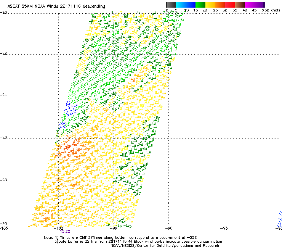This screenshot has width=282, height=248.
Task: Click the title 'ASCAT 25KM NOAA Winds 20171116 descending'
Action: coord(56,6)
